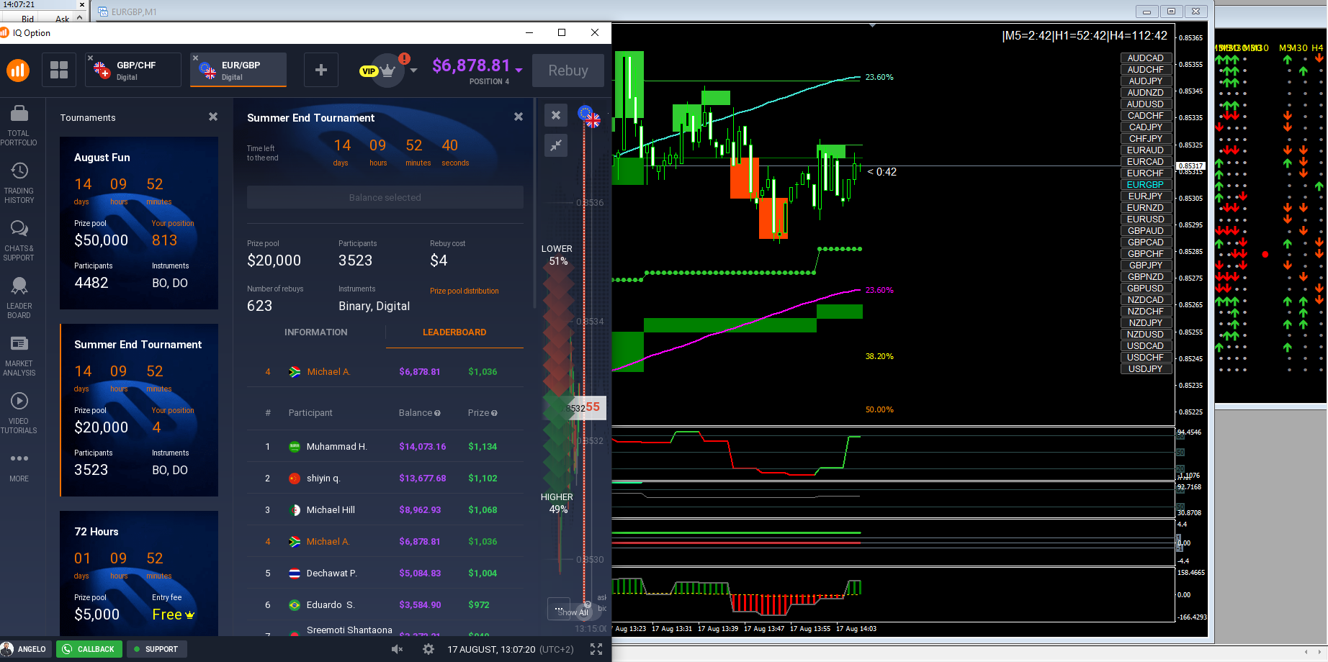This screenshot has width=1328, height=662.
Task: Select shiyin q. leaderboard row
Action: coord(385,479)
